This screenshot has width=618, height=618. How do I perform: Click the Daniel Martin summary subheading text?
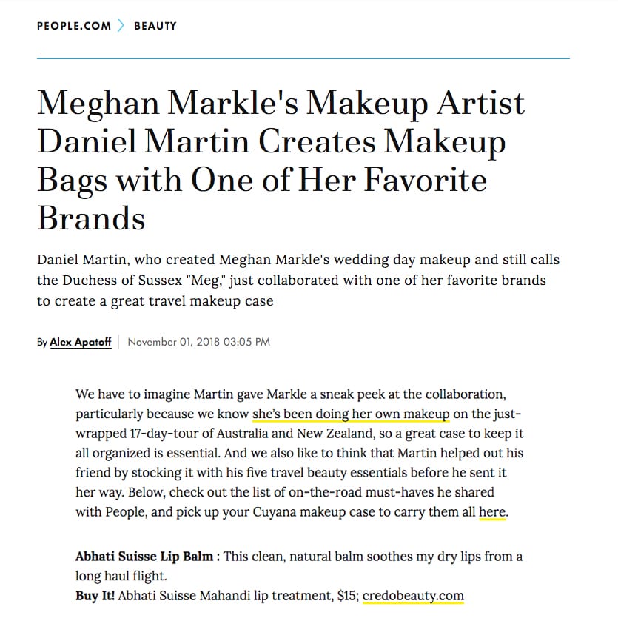[298, 281]
